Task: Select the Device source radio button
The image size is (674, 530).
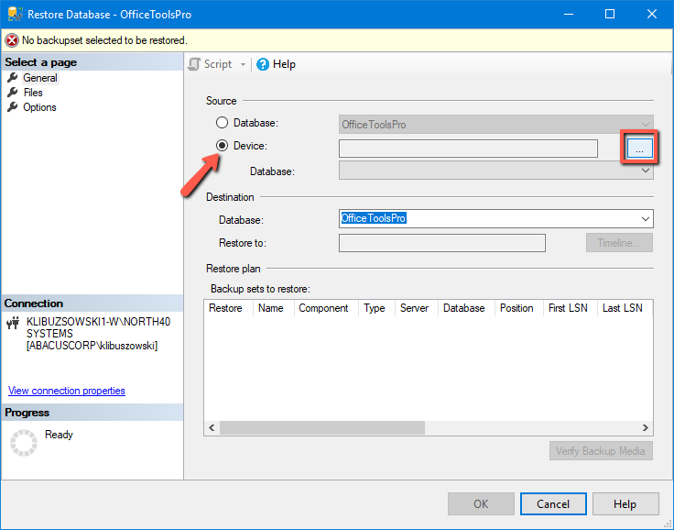Action: (222, 146)
